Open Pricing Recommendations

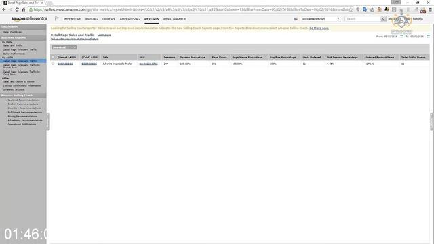pos(22,116)
